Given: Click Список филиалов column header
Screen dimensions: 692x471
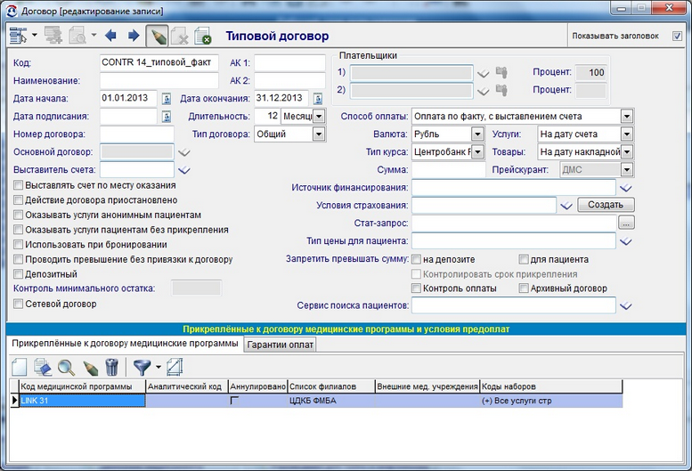Looking at the screenshot, I should click(x=331, y=386).
